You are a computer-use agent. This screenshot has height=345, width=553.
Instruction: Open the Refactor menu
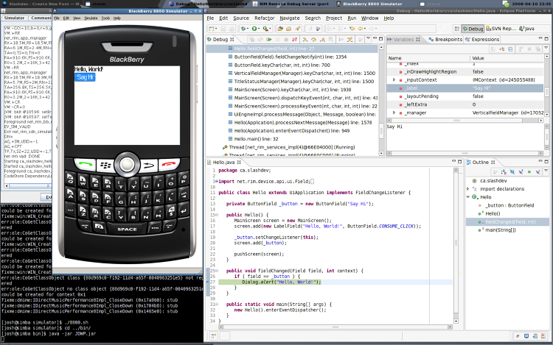[x=264, y=18]
